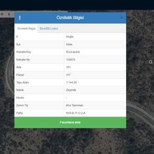Click the value Muğla
Screen dimensions: 154x154
[x=70, y=37]
